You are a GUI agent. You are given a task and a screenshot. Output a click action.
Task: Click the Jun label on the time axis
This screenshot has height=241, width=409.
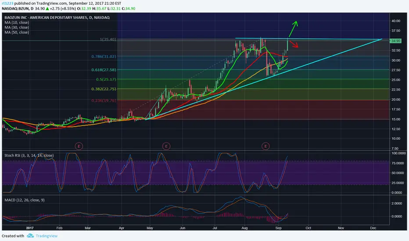[182, 228]
